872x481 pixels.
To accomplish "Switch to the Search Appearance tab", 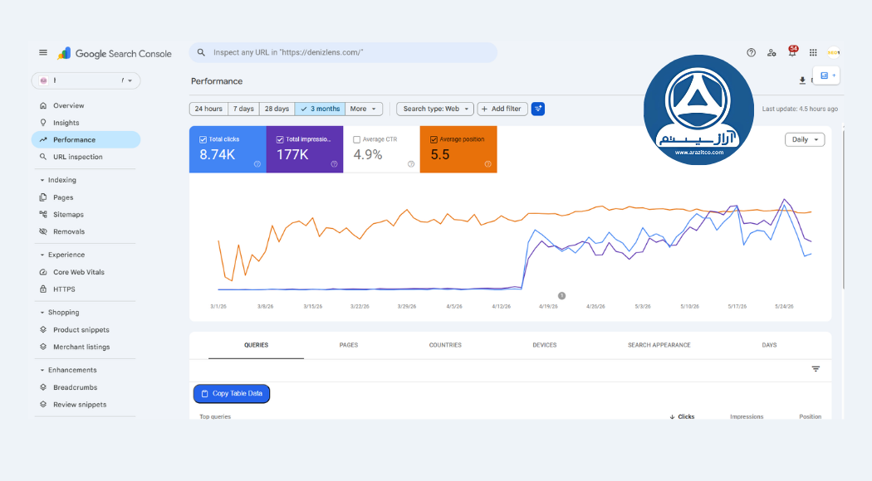I will pos(659,345).
